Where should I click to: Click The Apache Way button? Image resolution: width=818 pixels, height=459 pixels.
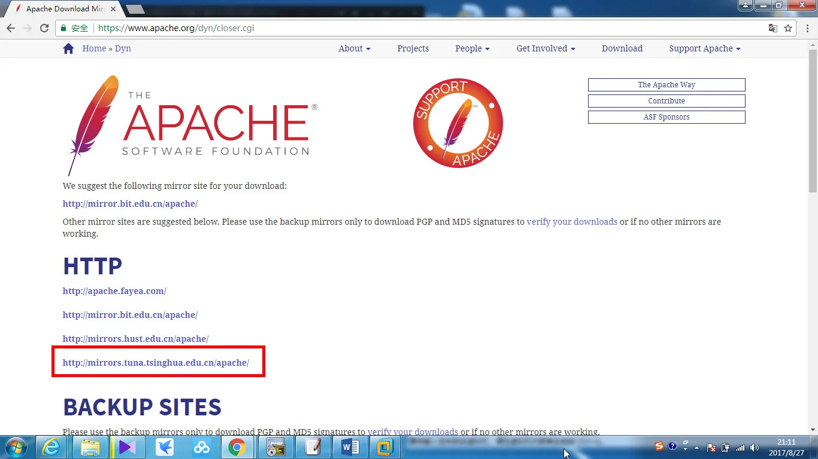[x=666, y=85]
